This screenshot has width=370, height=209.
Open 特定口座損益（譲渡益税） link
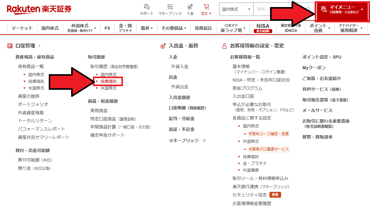coord(113,119)
